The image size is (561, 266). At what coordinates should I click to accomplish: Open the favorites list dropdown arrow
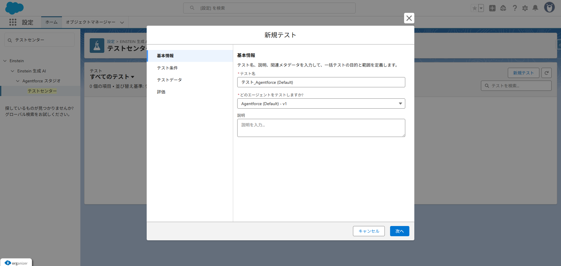coord(481,8)
